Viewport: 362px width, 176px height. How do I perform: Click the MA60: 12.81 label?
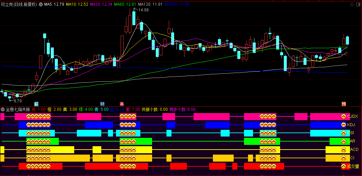coord(125,4)
